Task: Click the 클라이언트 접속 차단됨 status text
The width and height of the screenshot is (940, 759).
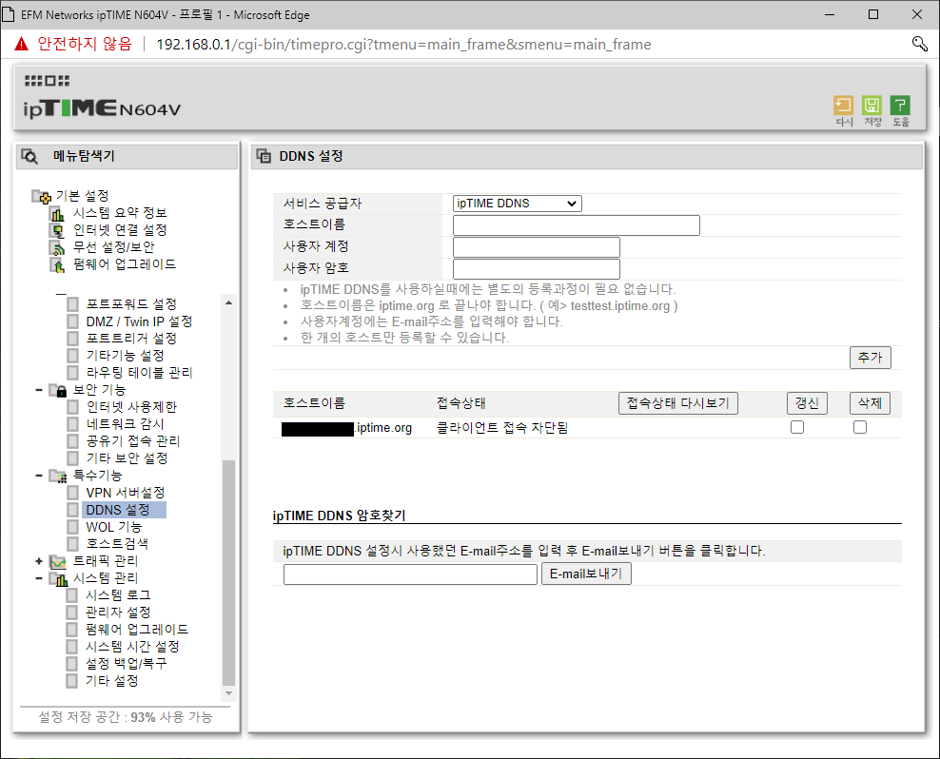Action: pos(501,428)
